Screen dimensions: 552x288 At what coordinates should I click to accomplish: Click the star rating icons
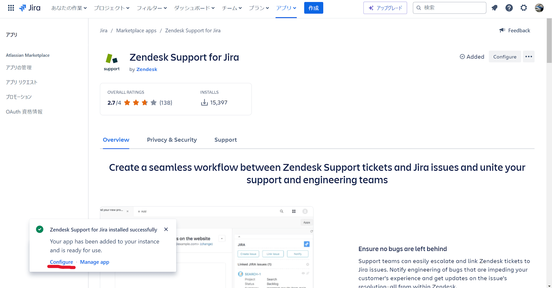[x=140, y=103]
